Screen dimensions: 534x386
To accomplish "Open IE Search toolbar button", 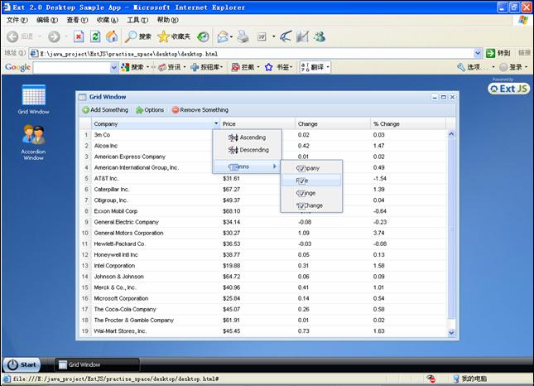I will pos(138,36).
